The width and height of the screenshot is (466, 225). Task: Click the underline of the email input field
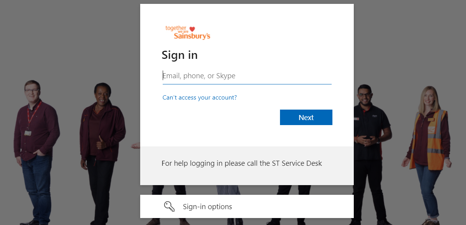click(x=247, y=82)
